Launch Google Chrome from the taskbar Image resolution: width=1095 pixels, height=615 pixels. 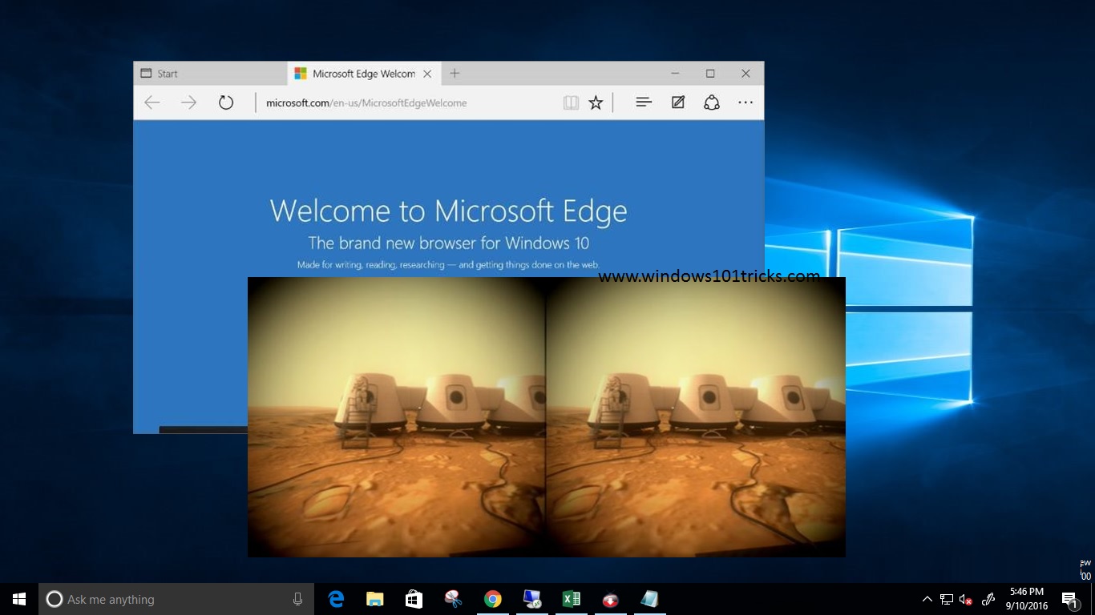(x=493, y=599)
